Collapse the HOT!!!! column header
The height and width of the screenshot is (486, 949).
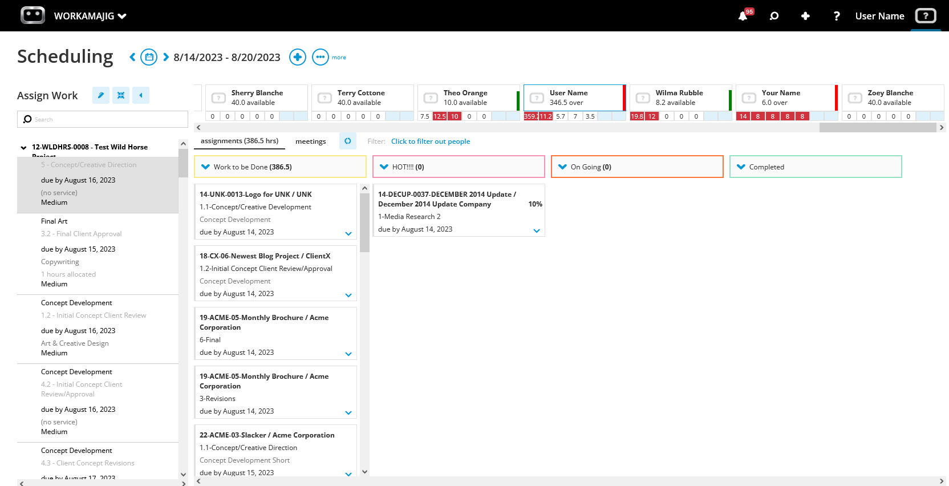384,167
